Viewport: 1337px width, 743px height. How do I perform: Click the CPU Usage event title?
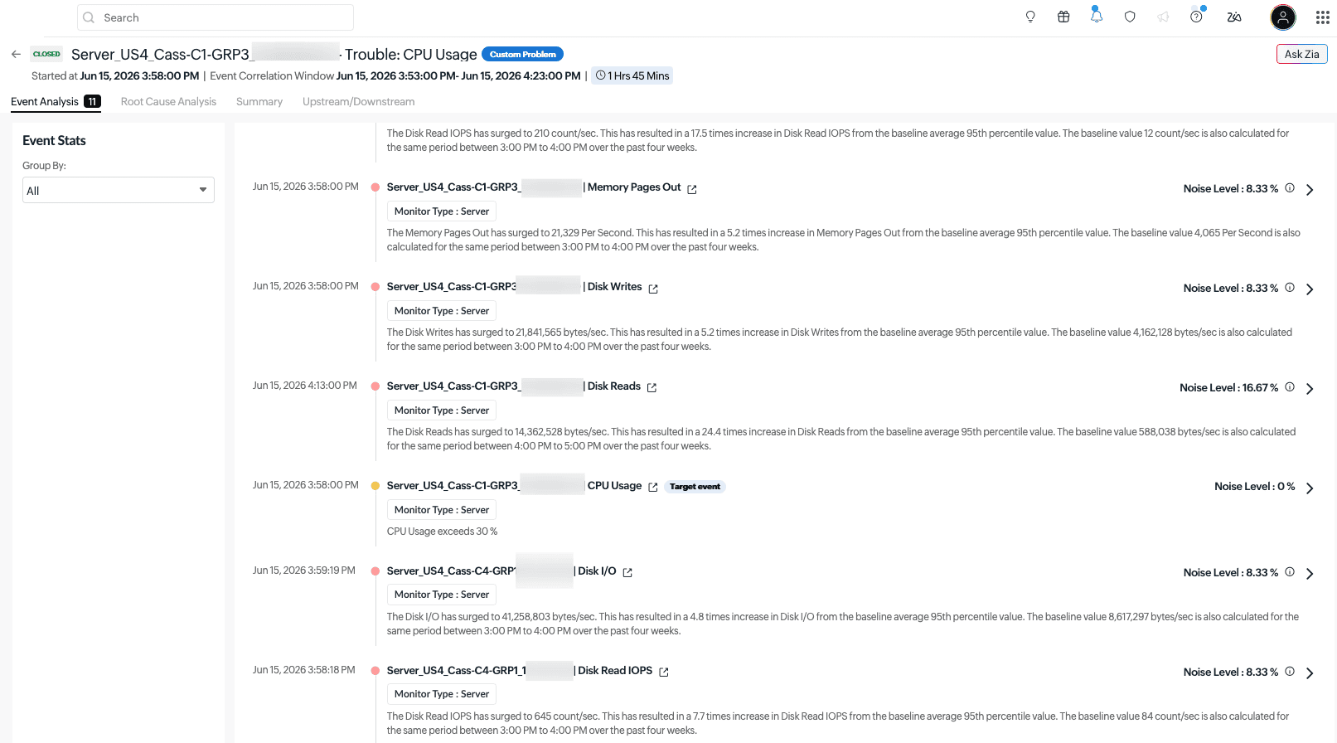514,486
